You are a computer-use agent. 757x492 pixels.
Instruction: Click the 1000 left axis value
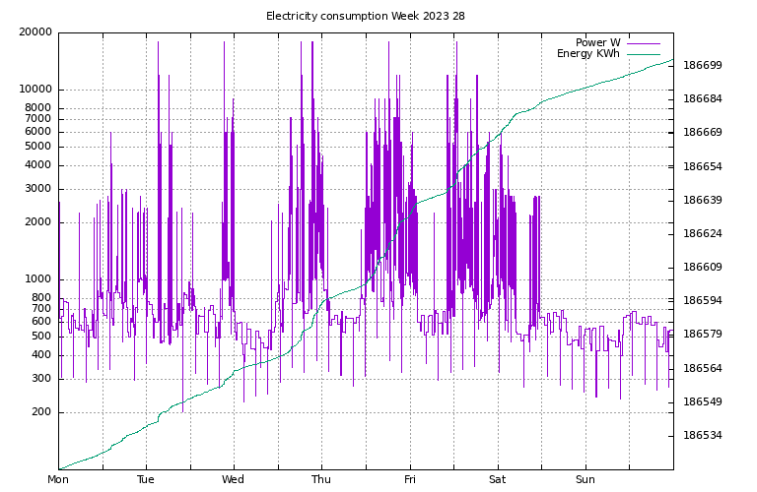(x=38, y=279)
